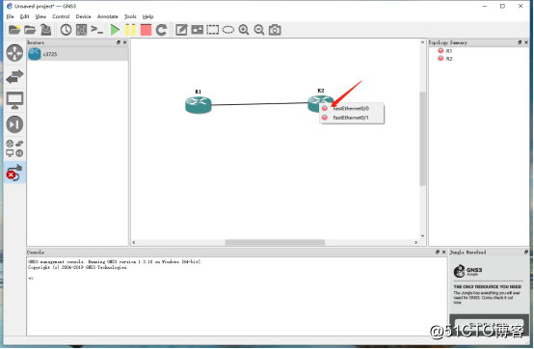
Task: Click the console command prompt area
Action: click(237, 296)
